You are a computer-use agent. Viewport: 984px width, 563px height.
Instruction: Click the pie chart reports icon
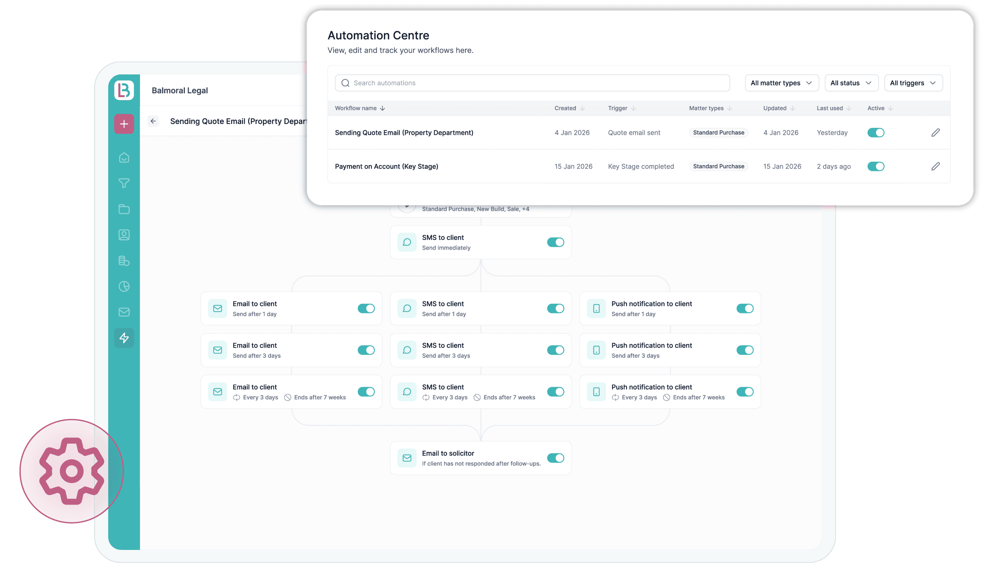124,286
